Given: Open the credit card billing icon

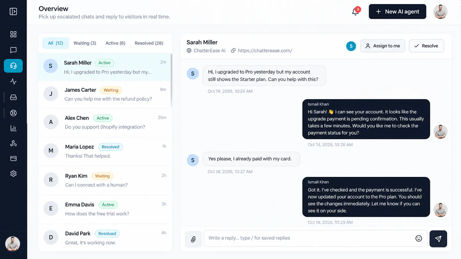Looking at the screenshot, I should tap(13, 159).
